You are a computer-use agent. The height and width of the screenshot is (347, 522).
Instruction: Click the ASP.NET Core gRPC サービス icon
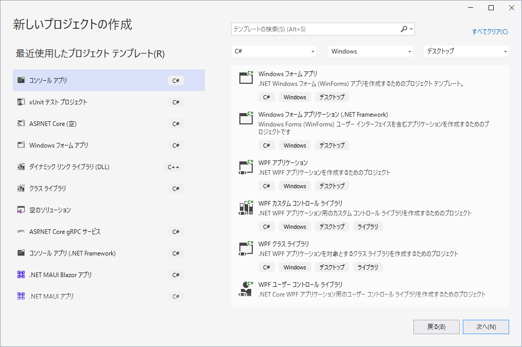point(21,231)
